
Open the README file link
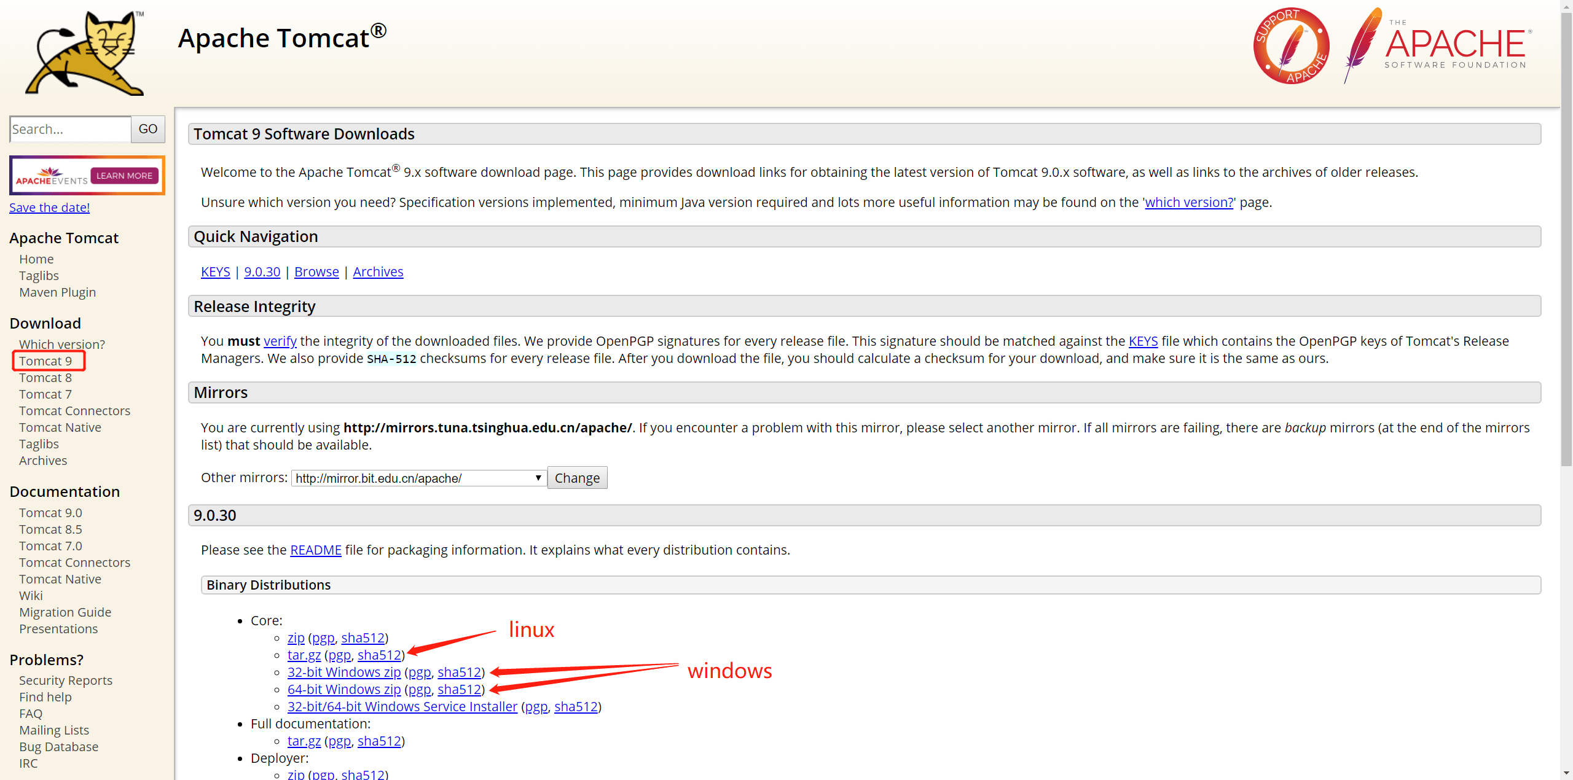pos(316,550)
